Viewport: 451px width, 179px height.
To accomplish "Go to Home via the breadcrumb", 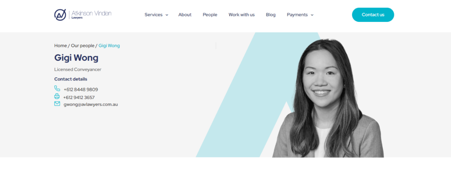I will click(x=60, y=46).
